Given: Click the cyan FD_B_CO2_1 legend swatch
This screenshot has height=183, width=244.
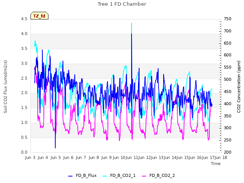Looking at the screenshot, I should (x=105, y=176).
